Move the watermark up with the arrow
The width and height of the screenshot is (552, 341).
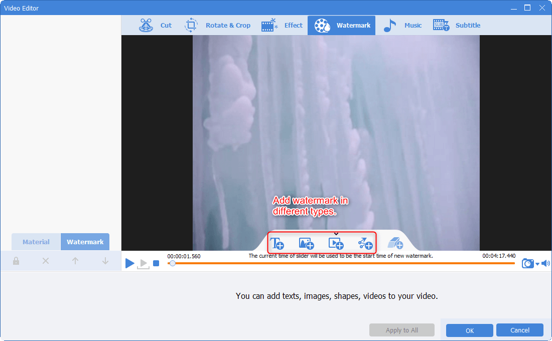[75, 261]
